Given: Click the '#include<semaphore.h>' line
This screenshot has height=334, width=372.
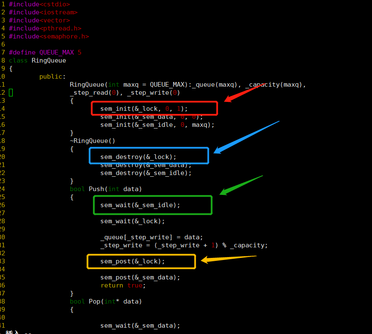Looking at the screenshot, I should (49, 36).
